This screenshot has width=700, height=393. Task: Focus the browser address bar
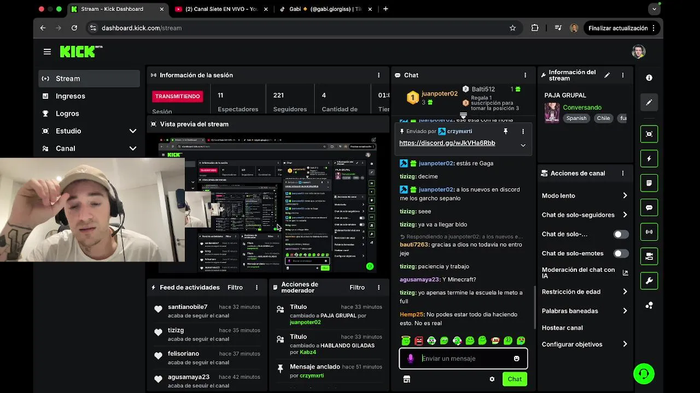304,28
